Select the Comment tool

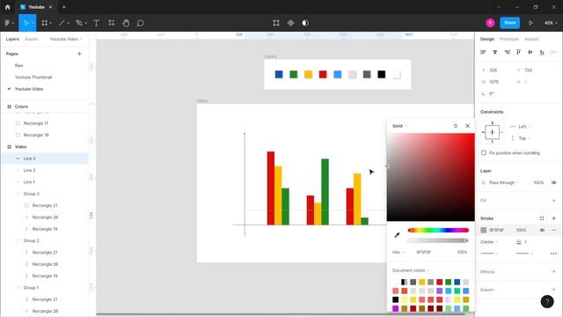tap(141, 23)
